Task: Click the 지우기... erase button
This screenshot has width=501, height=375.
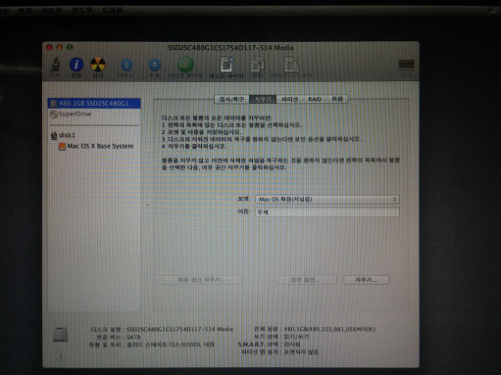Action: (366, 280)
